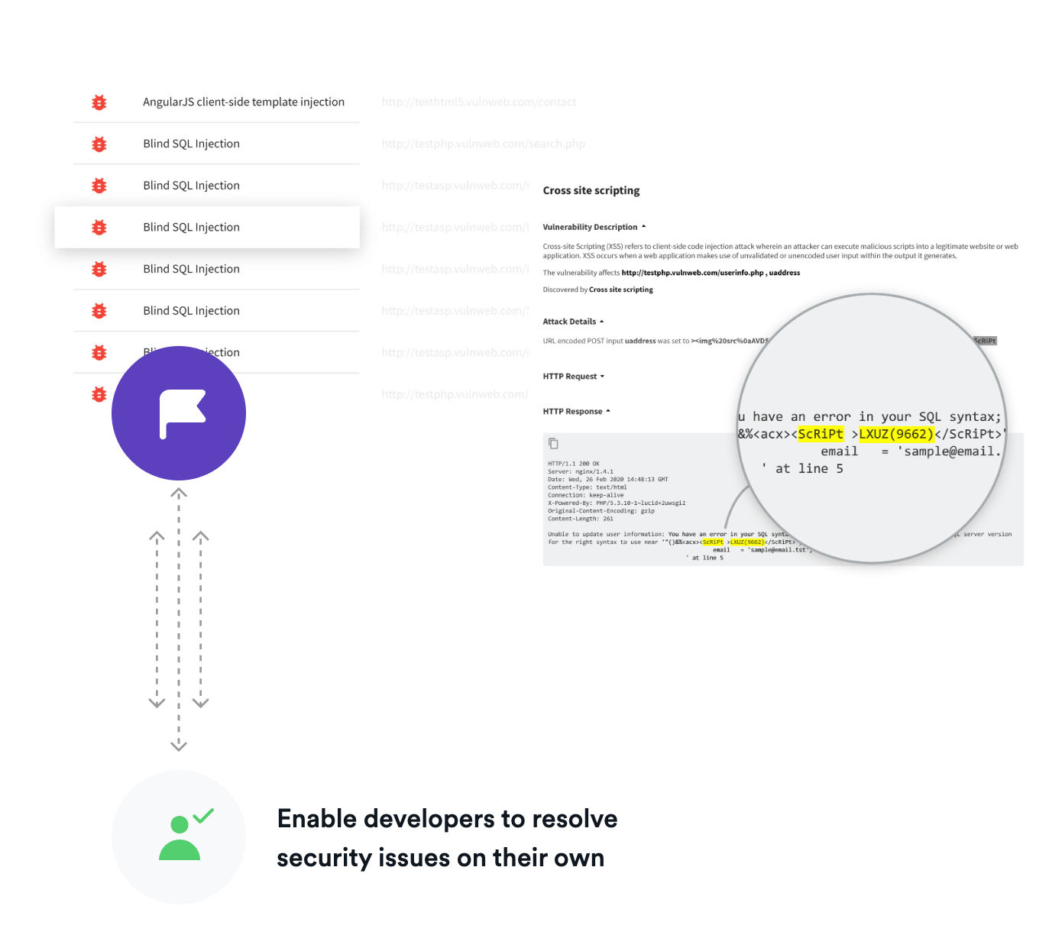
Task: Click the purple flag circle icon
Action: 179,413
